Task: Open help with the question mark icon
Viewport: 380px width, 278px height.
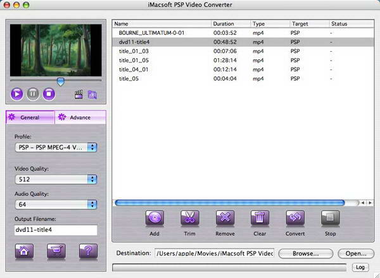Action: pyautogui.click(x=89, y=251)
